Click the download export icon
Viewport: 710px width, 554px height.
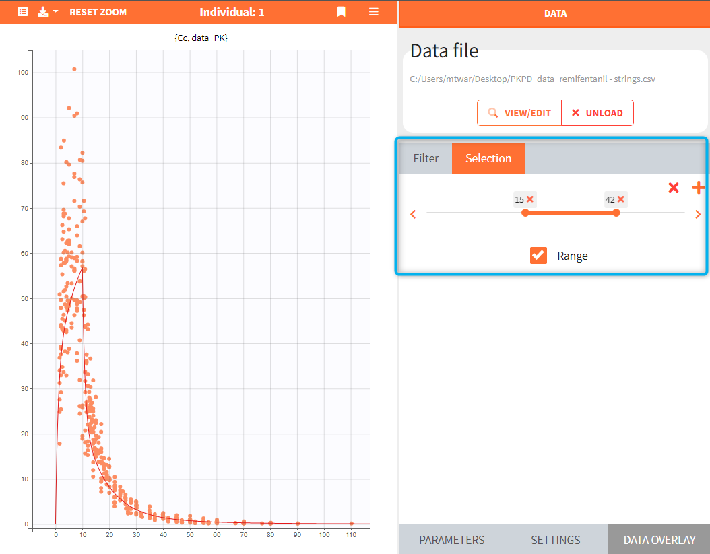click(42, 12)
